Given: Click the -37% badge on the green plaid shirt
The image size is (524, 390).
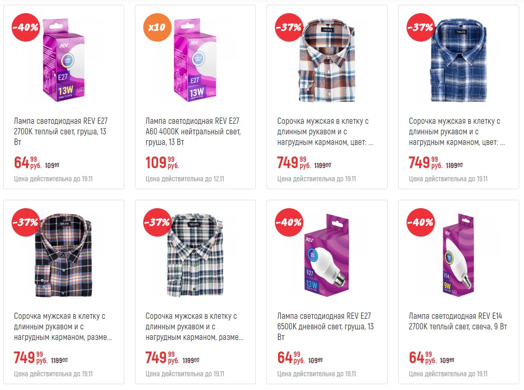Looking at the screenshot, I should click(157, 222).
